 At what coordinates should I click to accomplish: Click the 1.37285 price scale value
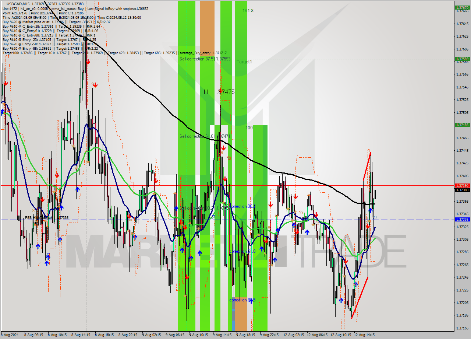[462, 252]
